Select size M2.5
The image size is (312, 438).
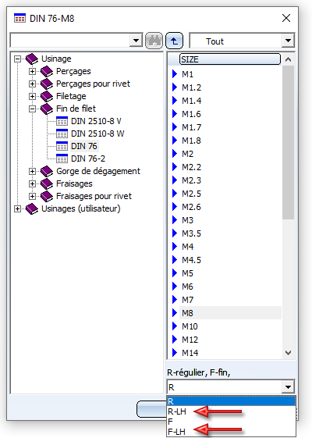pos(191,194)
